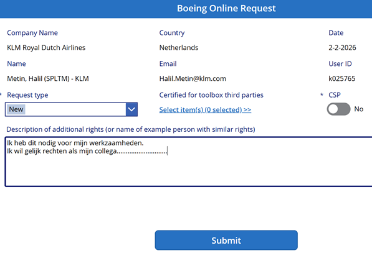Click the User ID value k025765
Image resolution: width=372 pixels, height=253 pixels.
[x=342, y=78]
